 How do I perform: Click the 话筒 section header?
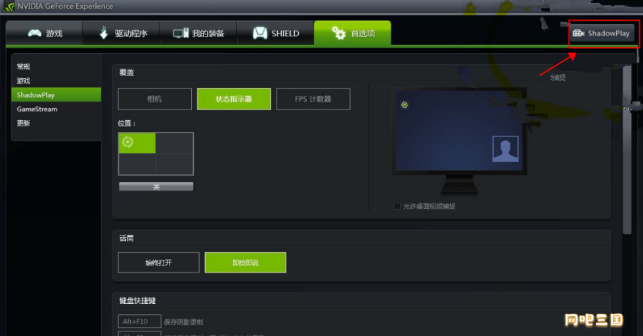click(126, 238)
